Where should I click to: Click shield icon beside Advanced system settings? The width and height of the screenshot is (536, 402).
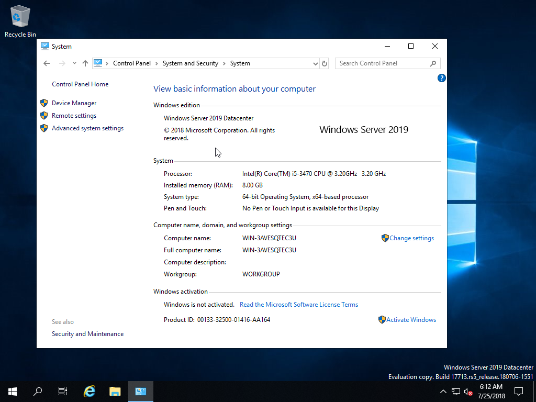[44, 128]
